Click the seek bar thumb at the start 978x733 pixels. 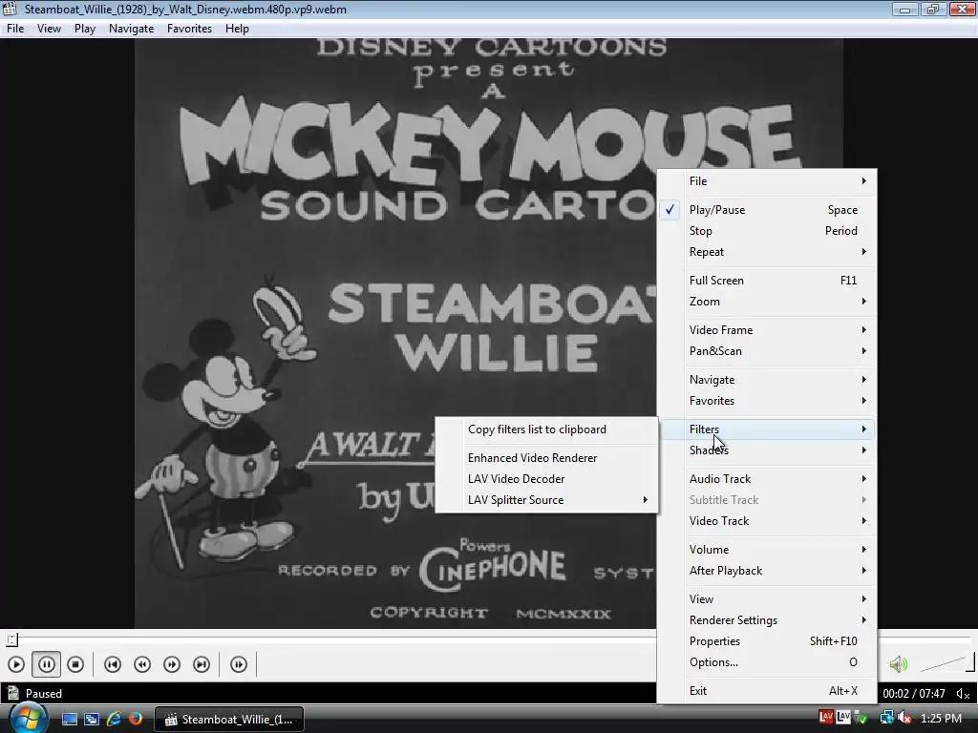tap(11, 639)
